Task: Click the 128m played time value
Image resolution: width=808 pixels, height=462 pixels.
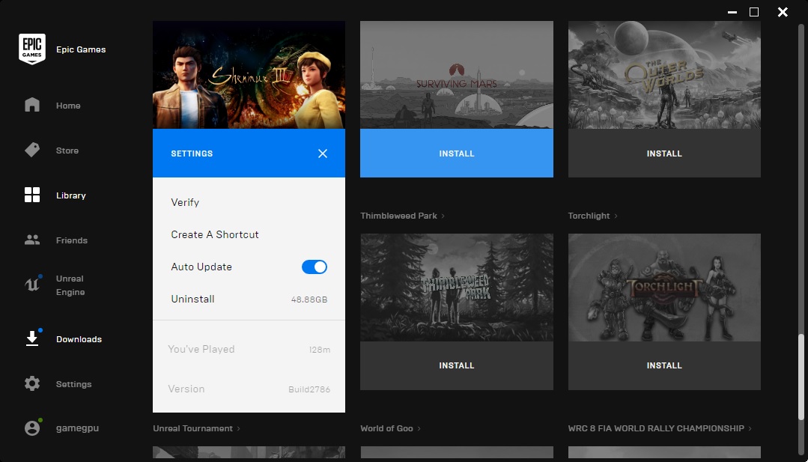Action: (x=320, y=350)
